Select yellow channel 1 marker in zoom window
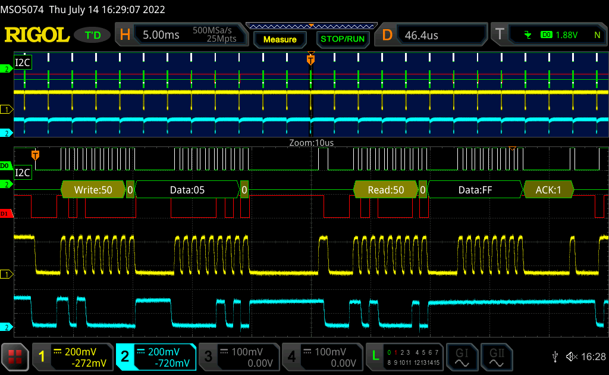The height and width of the screenshot is (375, 609). [7, 274]
